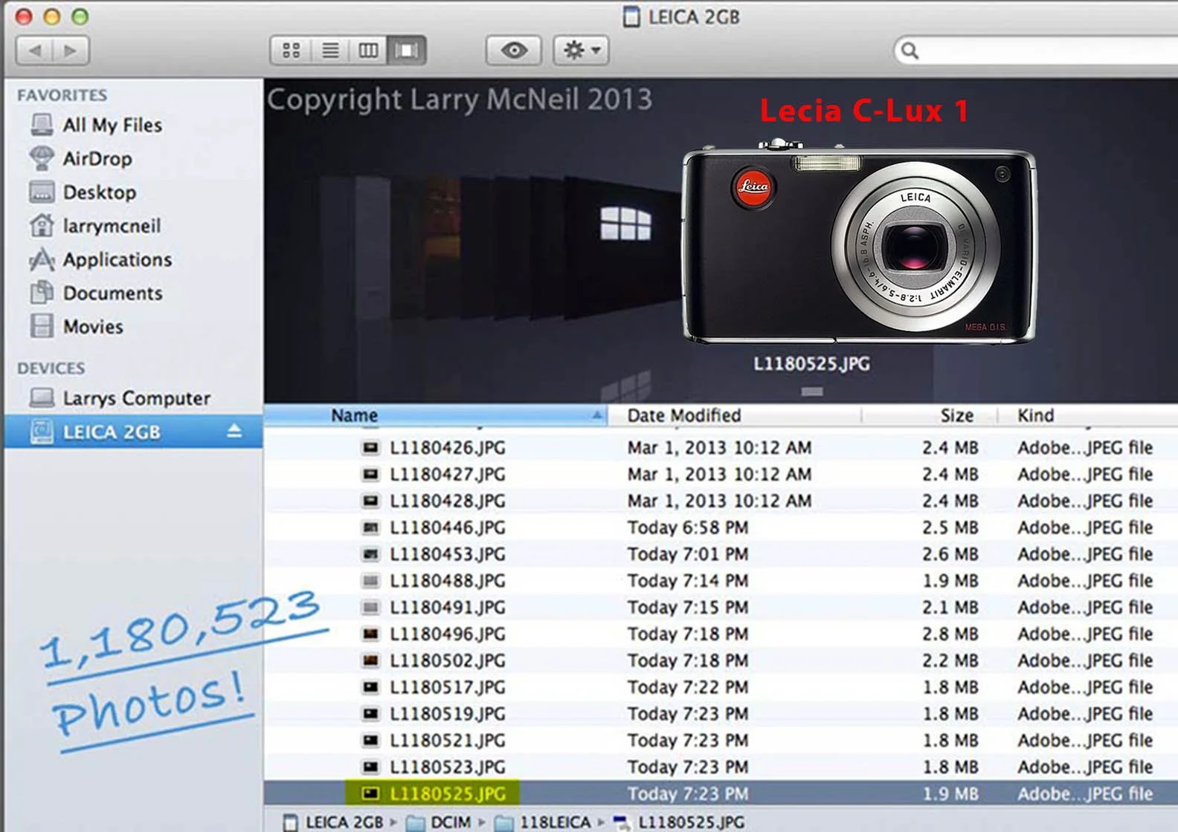Click LEICA 2GB in the path bar
This screenshot has height=832, width=1178.
point(333,822)
